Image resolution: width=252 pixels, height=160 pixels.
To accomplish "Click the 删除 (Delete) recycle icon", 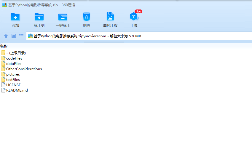I will [x=87, y=17].
